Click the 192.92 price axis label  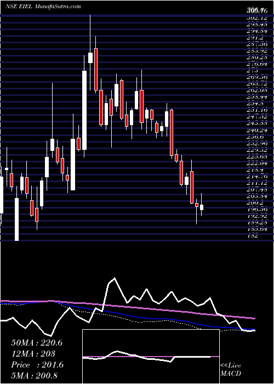click(257, 216)
